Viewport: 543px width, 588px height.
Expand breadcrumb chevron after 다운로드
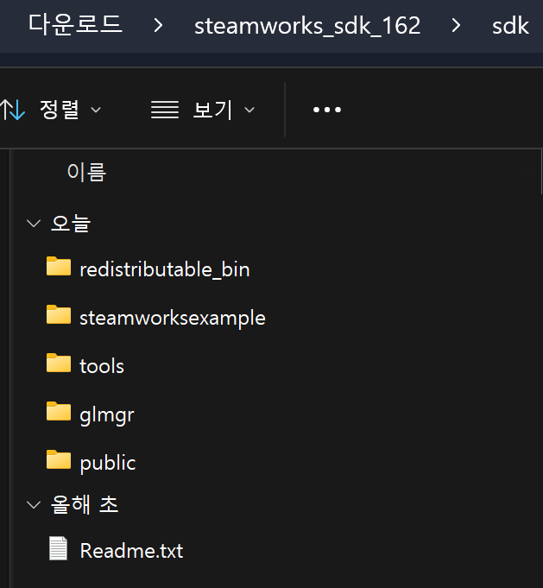click(158, 26)
